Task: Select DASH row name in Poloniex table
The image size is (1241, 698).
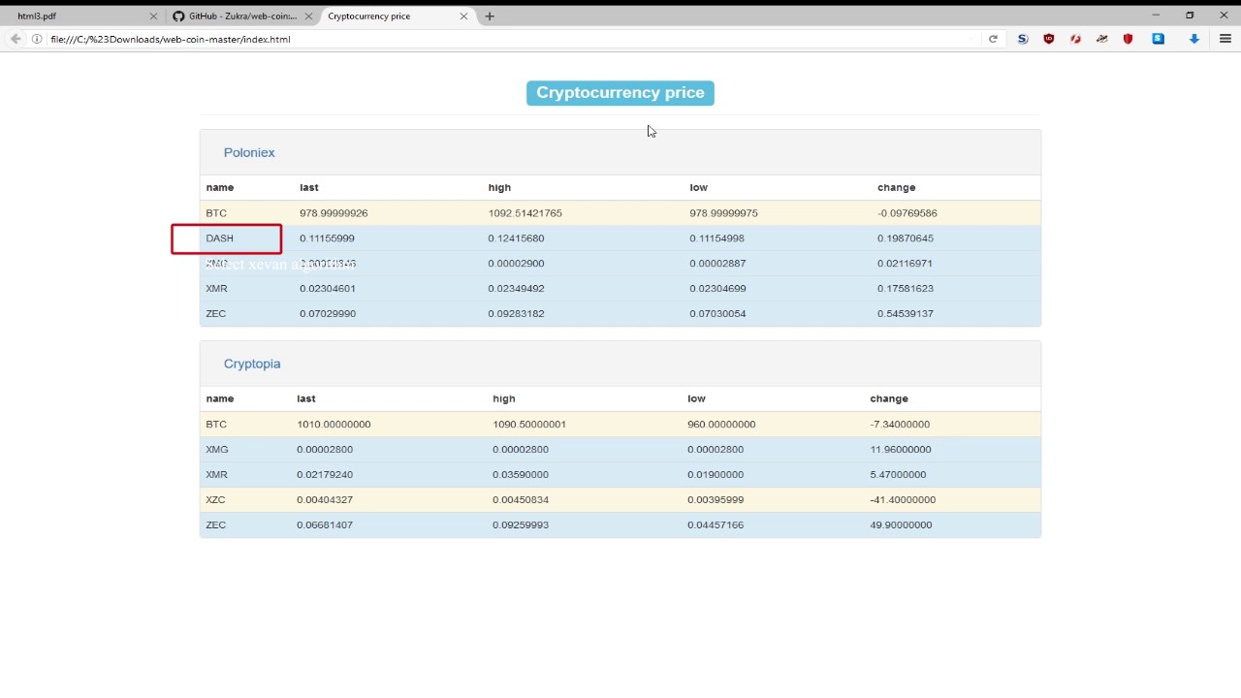Action: tap(219, 238)
